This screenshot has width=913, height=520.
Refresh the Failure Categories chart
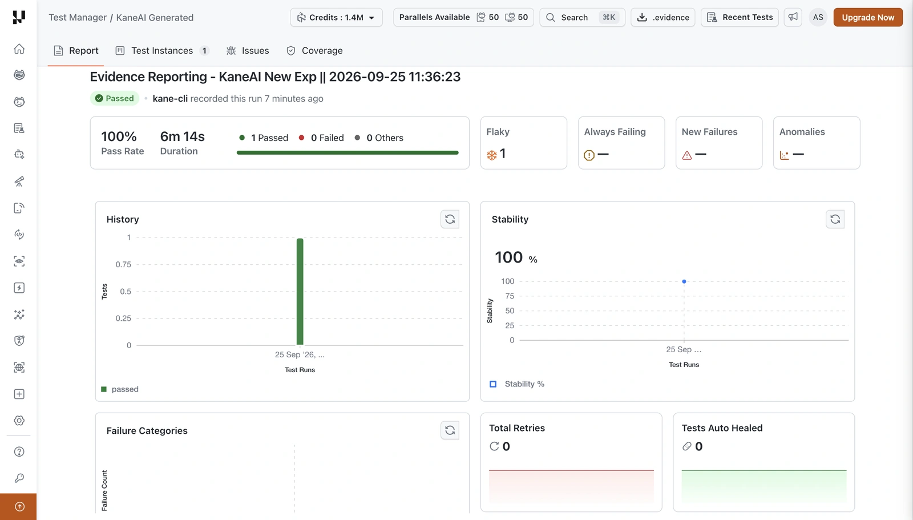450,430
